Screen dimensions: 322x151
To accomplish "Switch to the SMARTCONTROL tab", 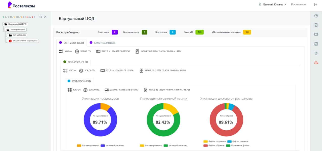I will 102,43.
